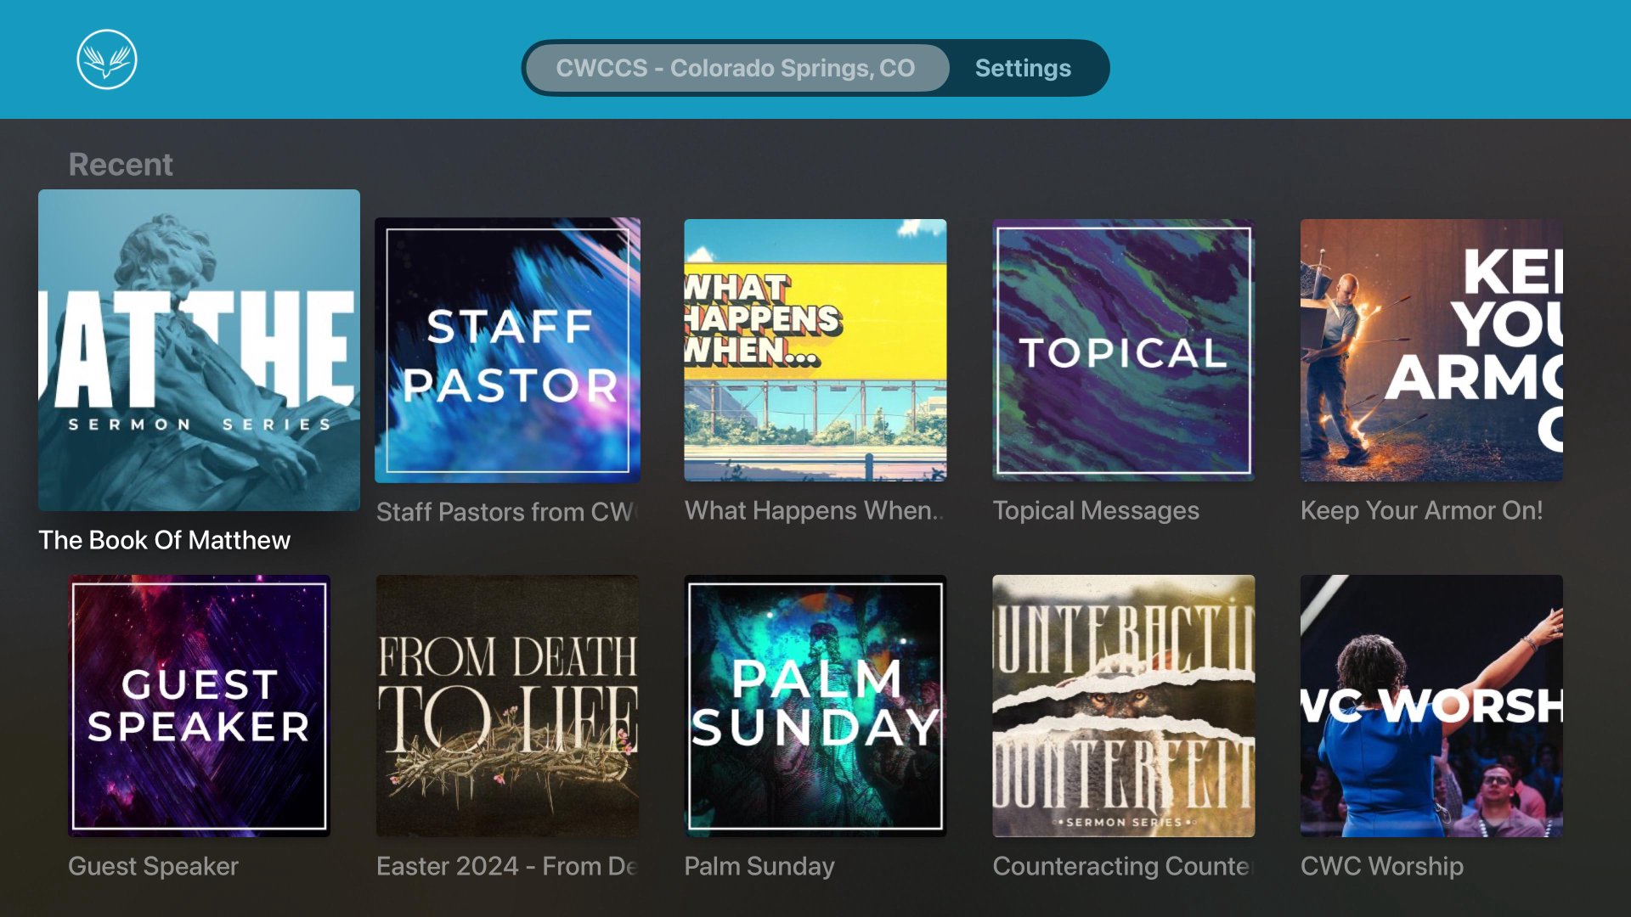This screenshot has width=1631, height=917.
Task: Open the CWC Worship thumbnail
Action: pos(1431,706)
